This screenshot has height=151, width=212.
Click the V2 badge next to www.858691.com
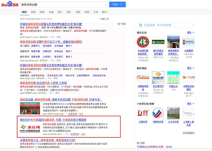(x=51, y=93)
